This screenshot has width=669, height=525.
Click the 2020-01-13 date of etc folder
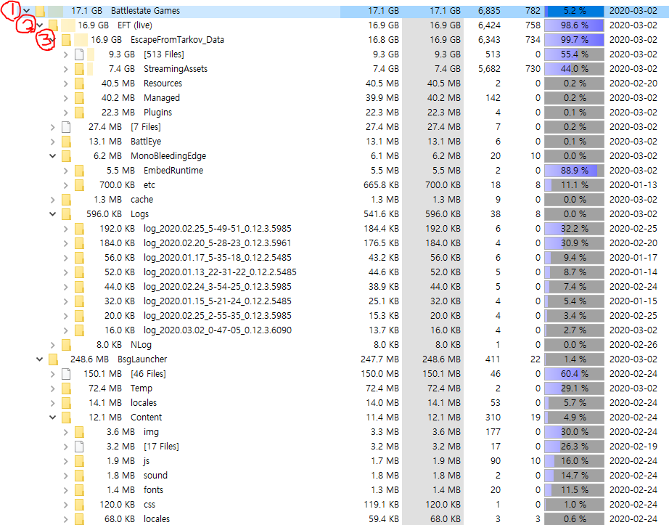633,185
